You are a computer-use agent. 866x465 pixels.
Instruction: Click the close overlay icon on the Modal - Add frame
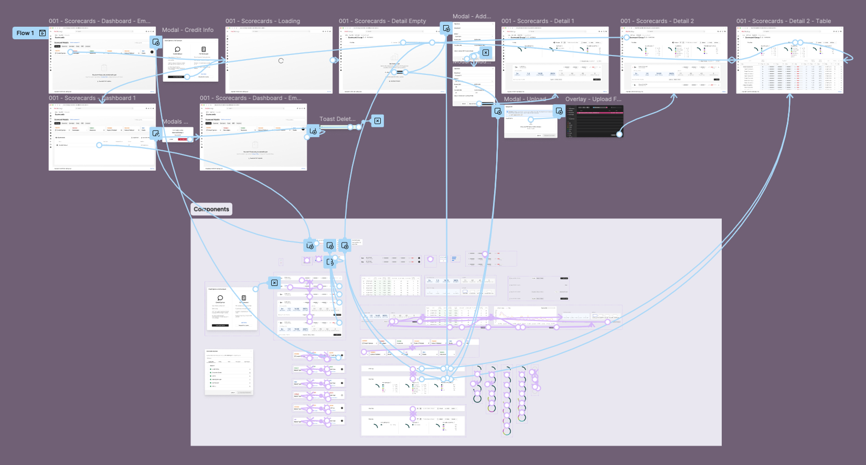click(x=486, y=52)
